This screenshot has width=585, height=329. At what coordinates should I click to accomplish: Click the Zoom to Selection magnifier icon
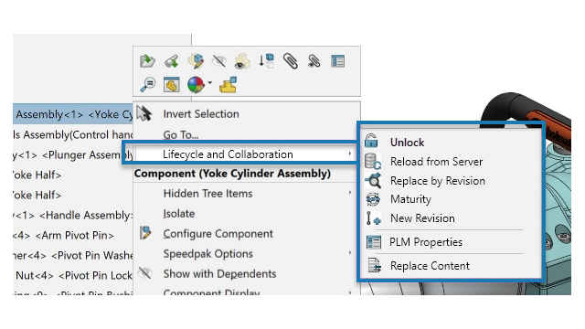148,84
